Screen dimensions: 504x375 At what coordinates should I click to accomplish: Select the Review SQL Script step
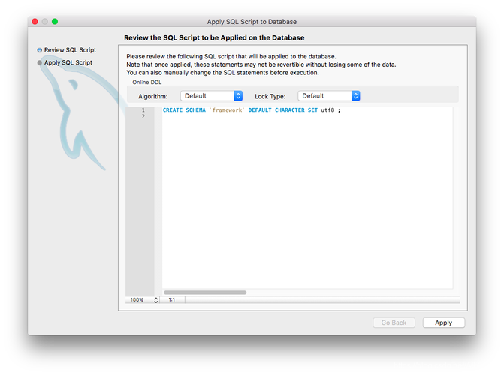coord(67,50)
